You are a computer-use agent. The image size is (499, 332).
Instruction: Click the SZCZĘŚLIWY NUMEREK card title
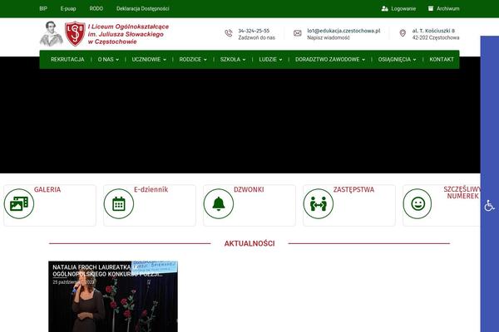coord(462,193)
